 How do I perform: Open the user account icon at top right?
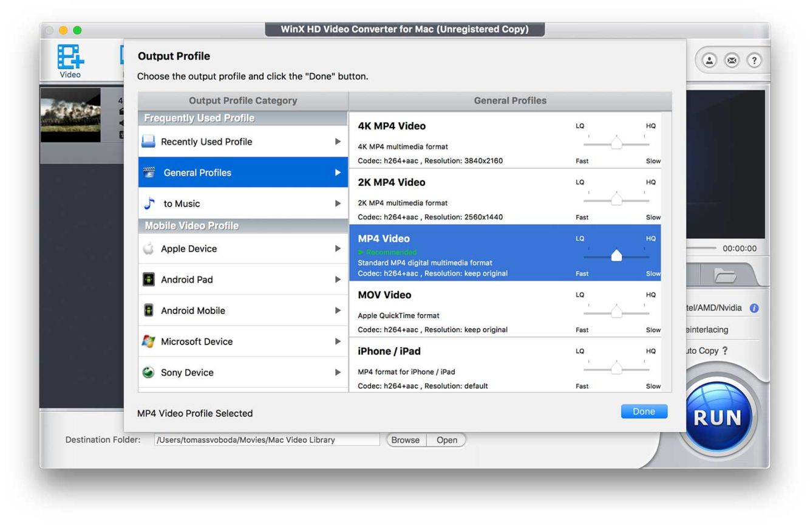tap(709, 61)
